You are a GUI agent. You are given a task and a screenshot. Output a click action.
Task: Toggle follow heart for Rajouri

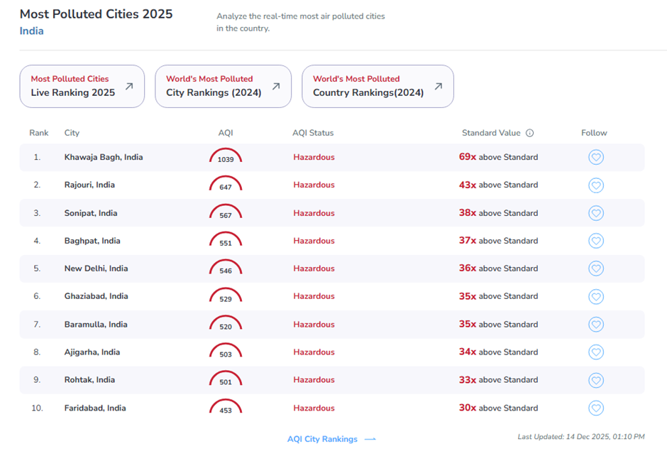pyautogui.click(x=596, y=185)
